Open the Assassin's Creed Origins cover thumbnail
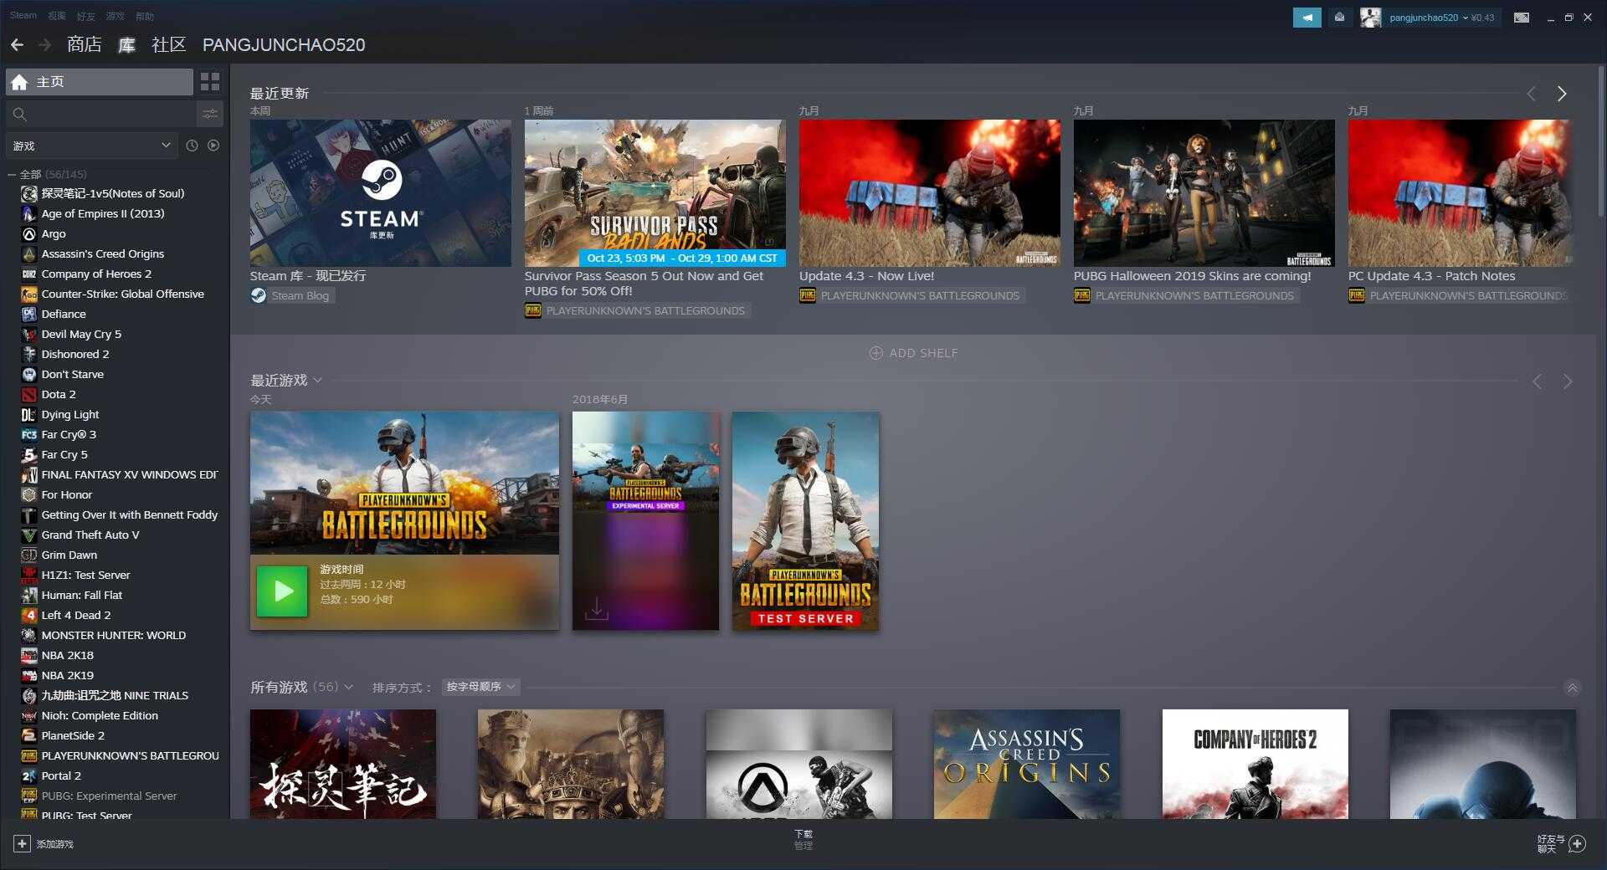This screenshot has width=1607, height=870. (x=1027, y=764)
